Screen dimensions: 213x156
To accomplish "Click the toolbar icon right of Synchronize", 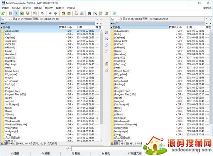I will pyautogui.click(x=106, y=13).
